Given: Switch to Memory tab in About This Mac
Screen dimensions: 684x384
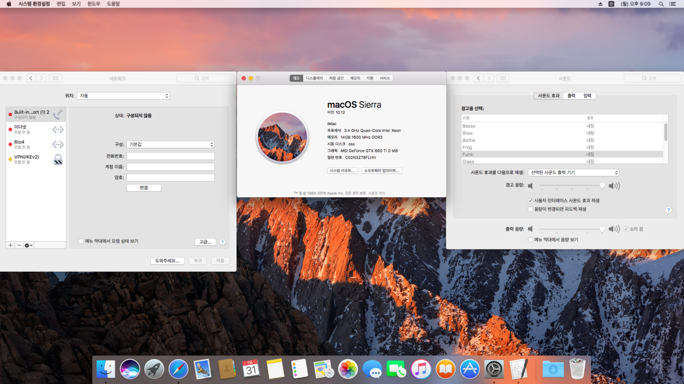Looking at the screenshot, I should click(355, 78).
